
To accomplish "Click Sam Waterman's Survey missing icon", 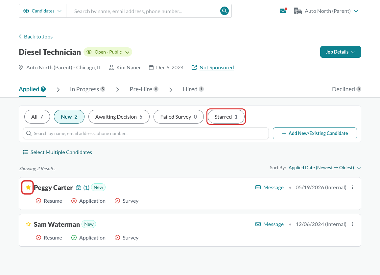I will pyautogui.click(x=117, y=238).
